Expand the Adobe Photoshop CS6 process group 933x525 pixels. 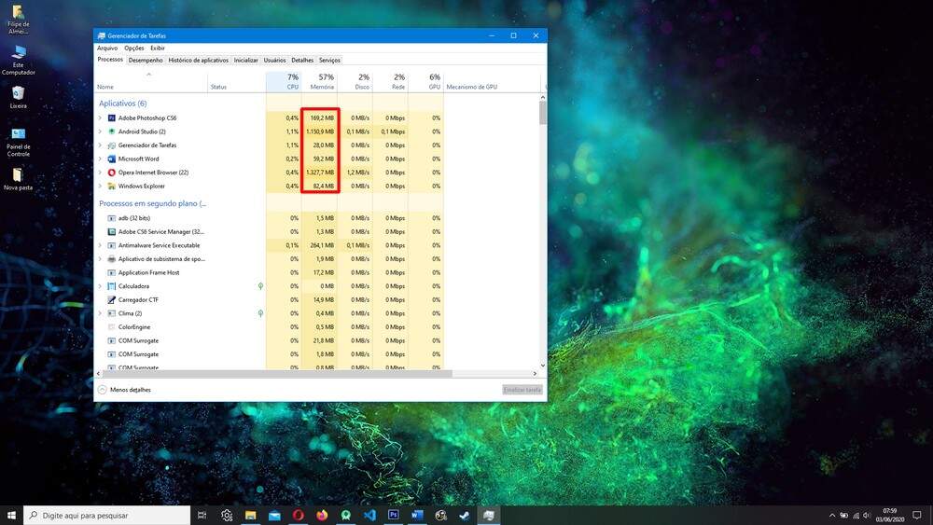coord(100,117)
